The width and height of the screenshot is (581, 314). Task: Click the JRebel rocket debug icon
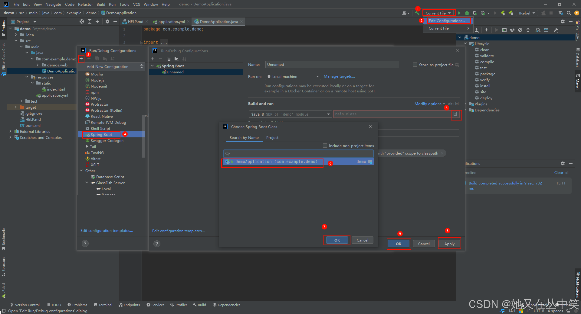(x=511, y=13)
